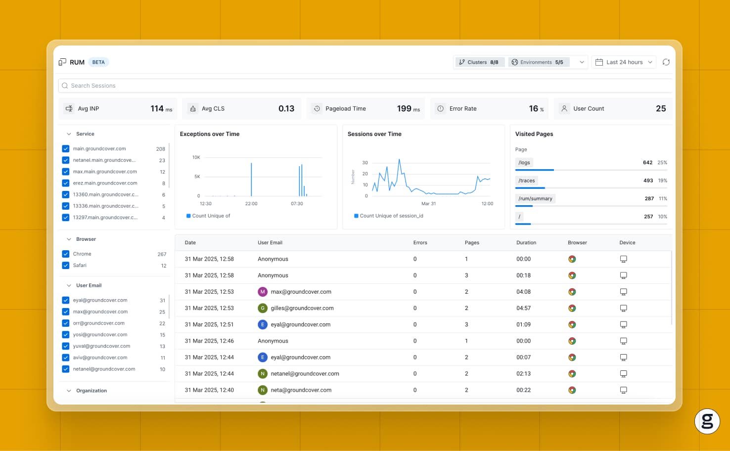Collapse the Service filter section
The width and height of the screenshot is (730, 451).
69,134
